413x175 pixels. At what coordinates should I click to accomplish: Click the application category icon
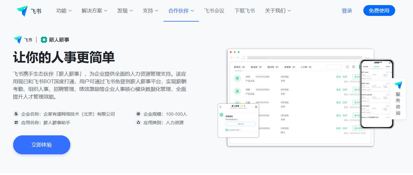(x=138, y=122)
